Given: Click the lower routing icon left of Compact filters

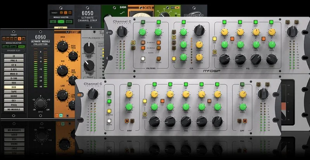Looking at the screenshot, I should click(x=133, y=48).
